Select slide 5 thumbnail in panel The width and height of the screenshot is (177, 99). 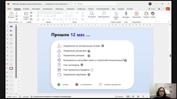11,43
